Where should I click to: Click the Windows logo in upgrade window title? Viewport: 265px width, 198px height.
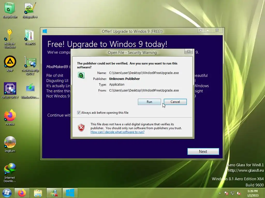45,31
